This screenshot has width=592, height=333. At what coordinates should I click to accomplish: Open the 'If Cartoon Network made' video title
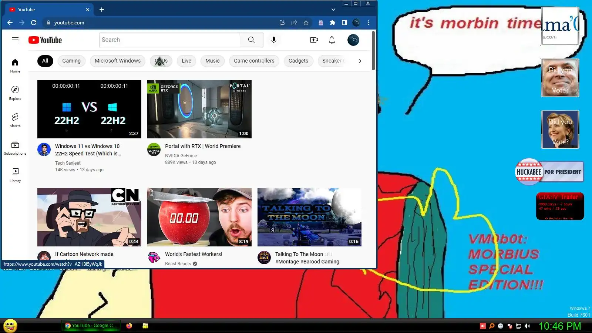84,254
